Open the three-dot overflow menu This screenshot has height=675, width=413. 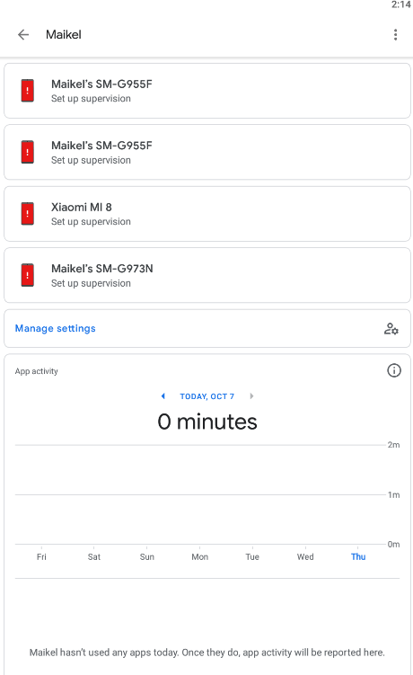click(395, 34)
